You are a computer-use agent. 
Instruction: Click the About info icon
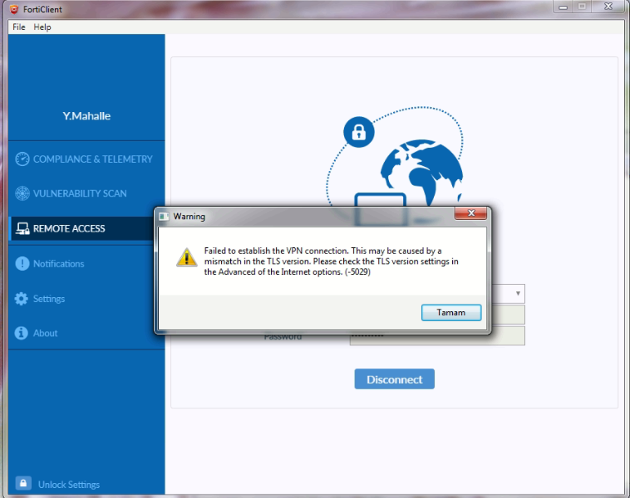click(x=22, y=333)
